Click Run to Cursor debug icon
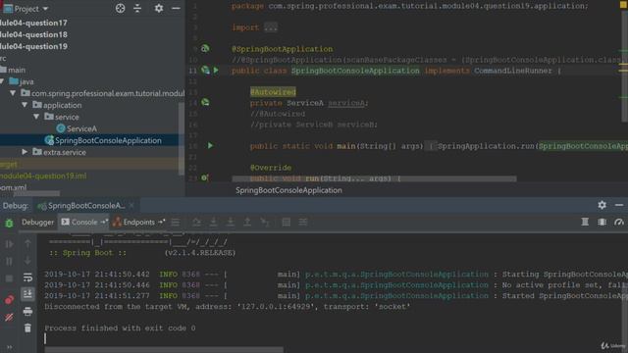The height and width of the screenshot is (353, 628). (x=265, y=223)
